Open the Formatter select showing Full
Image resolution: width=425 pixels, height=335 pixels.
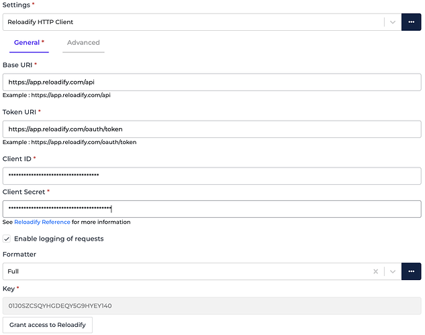(202, 271)
